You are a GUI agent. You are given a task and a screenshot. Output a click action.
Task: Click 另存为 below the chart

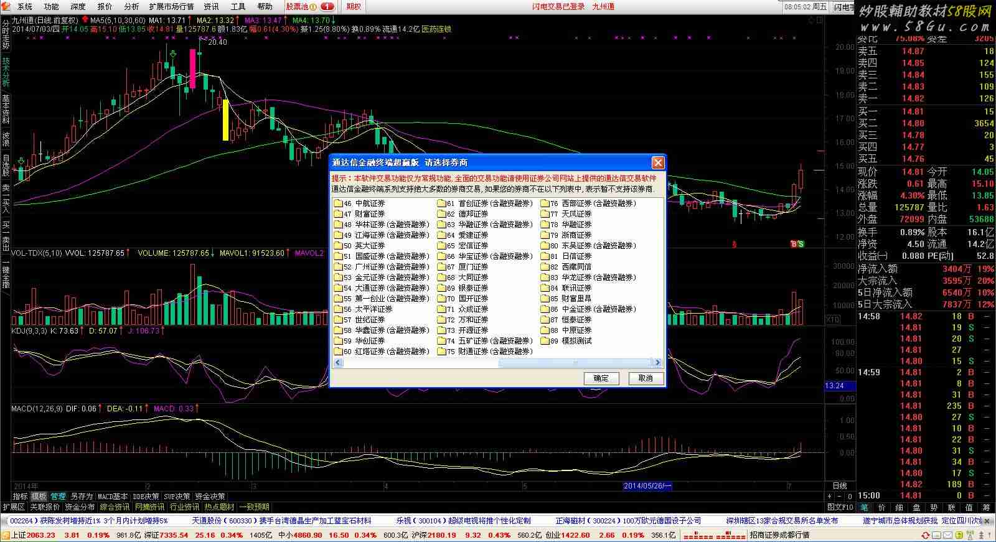[x=82, y=497]
